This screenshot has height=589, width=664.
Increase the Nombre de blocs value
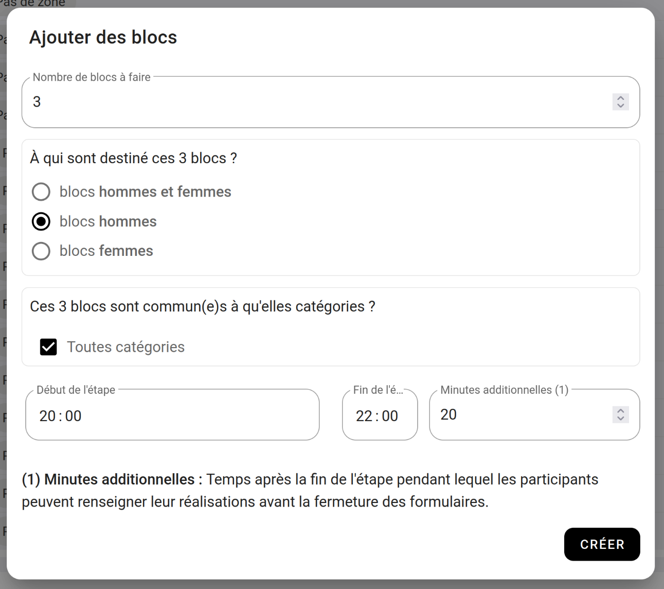621,98
